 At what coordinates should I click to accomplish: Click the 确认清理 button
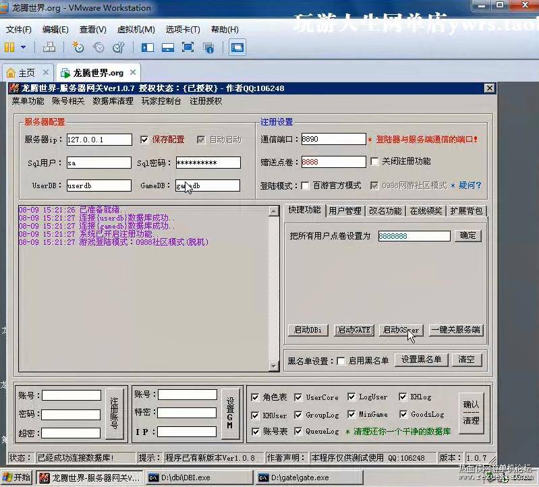click(471, 412)
